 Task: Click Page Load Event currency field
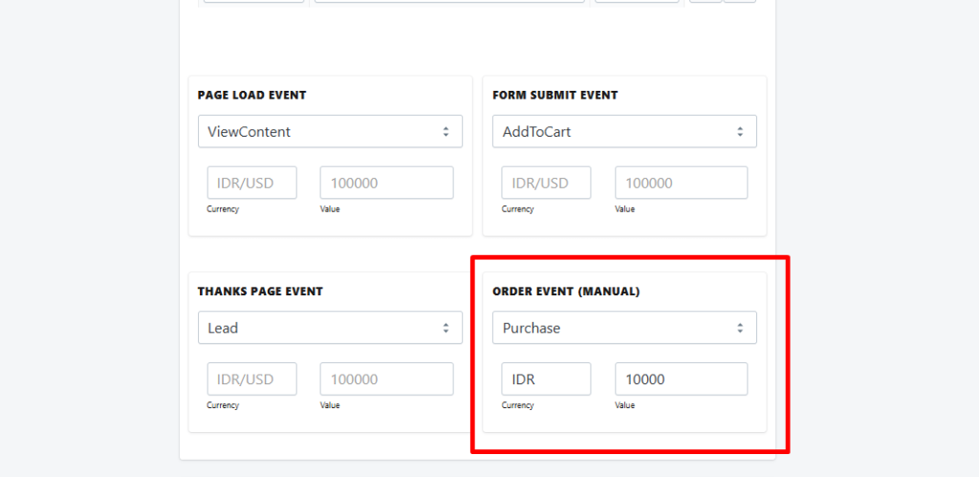click(x=251, y=183)
